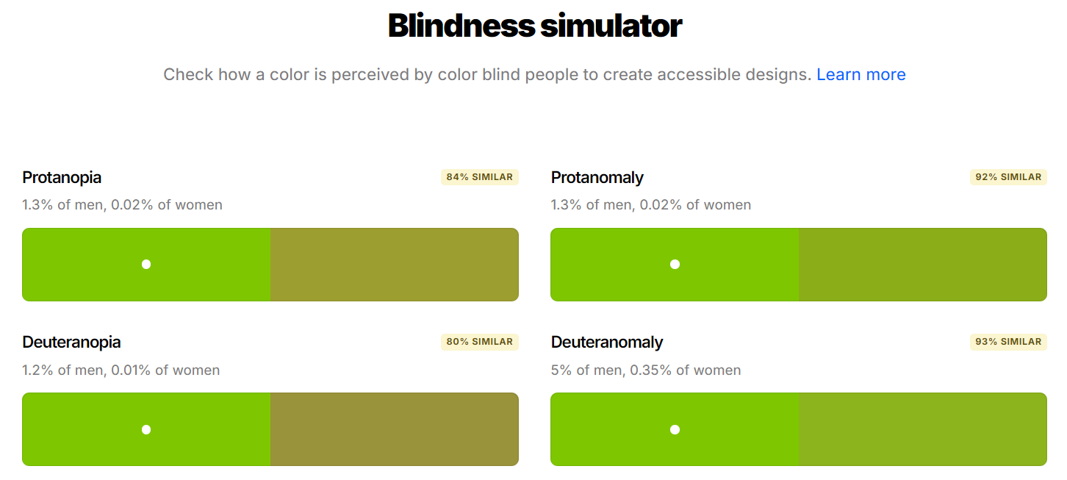
Task: Click the white dot in Protanopia swatch
Action: 146,265
